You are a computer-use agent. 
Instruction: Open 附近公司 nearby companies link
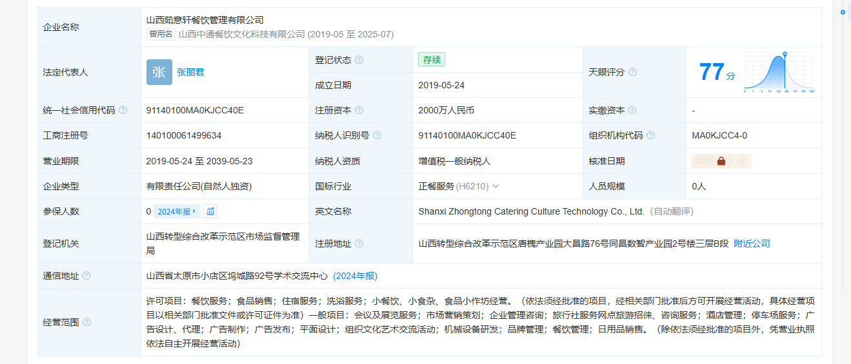point(752,244)
